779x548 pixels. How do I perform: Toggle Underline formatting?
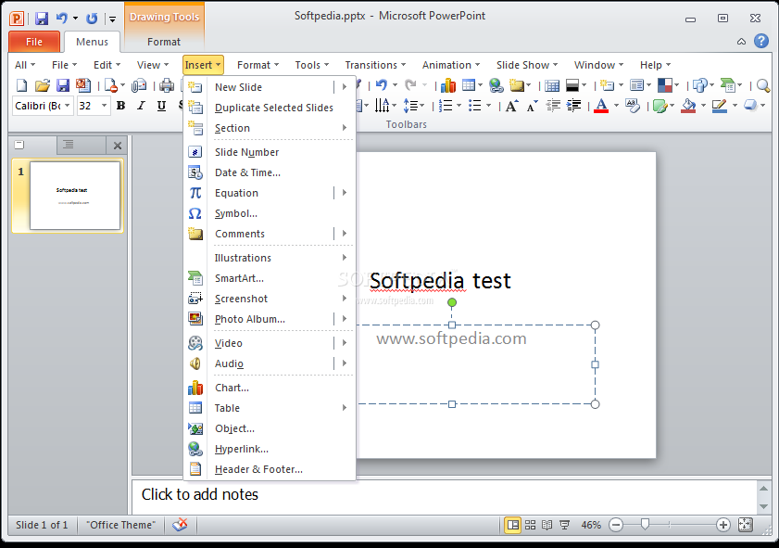point(161,106)
